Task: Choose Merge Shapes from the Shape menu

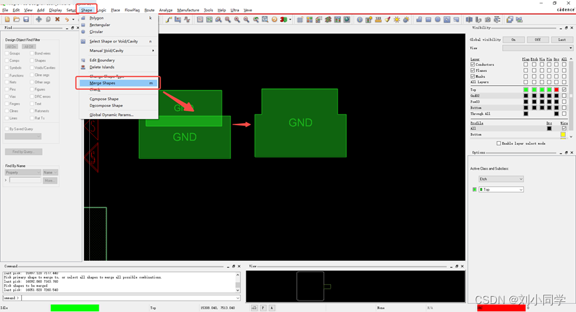Action: pyautogui.click(x=103, y=83)
